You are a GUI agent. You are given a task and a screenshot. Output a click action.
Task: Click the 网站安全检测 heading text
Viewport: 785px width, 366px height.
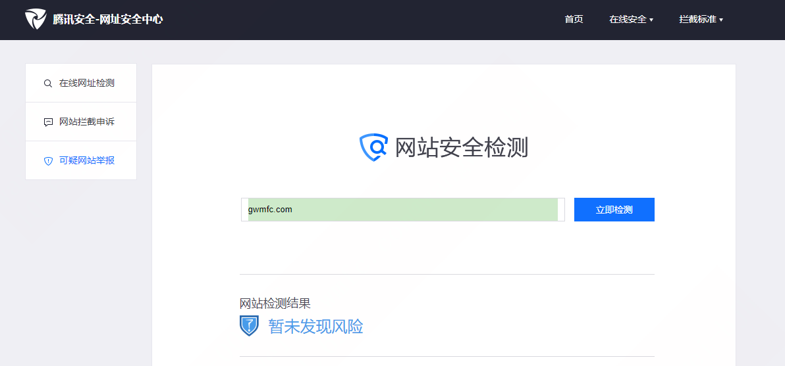(462, 147)
